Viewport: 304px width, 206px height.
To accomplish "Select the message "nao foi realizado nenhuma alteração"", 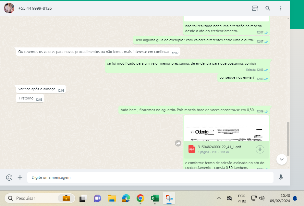I will coord(226,29).
